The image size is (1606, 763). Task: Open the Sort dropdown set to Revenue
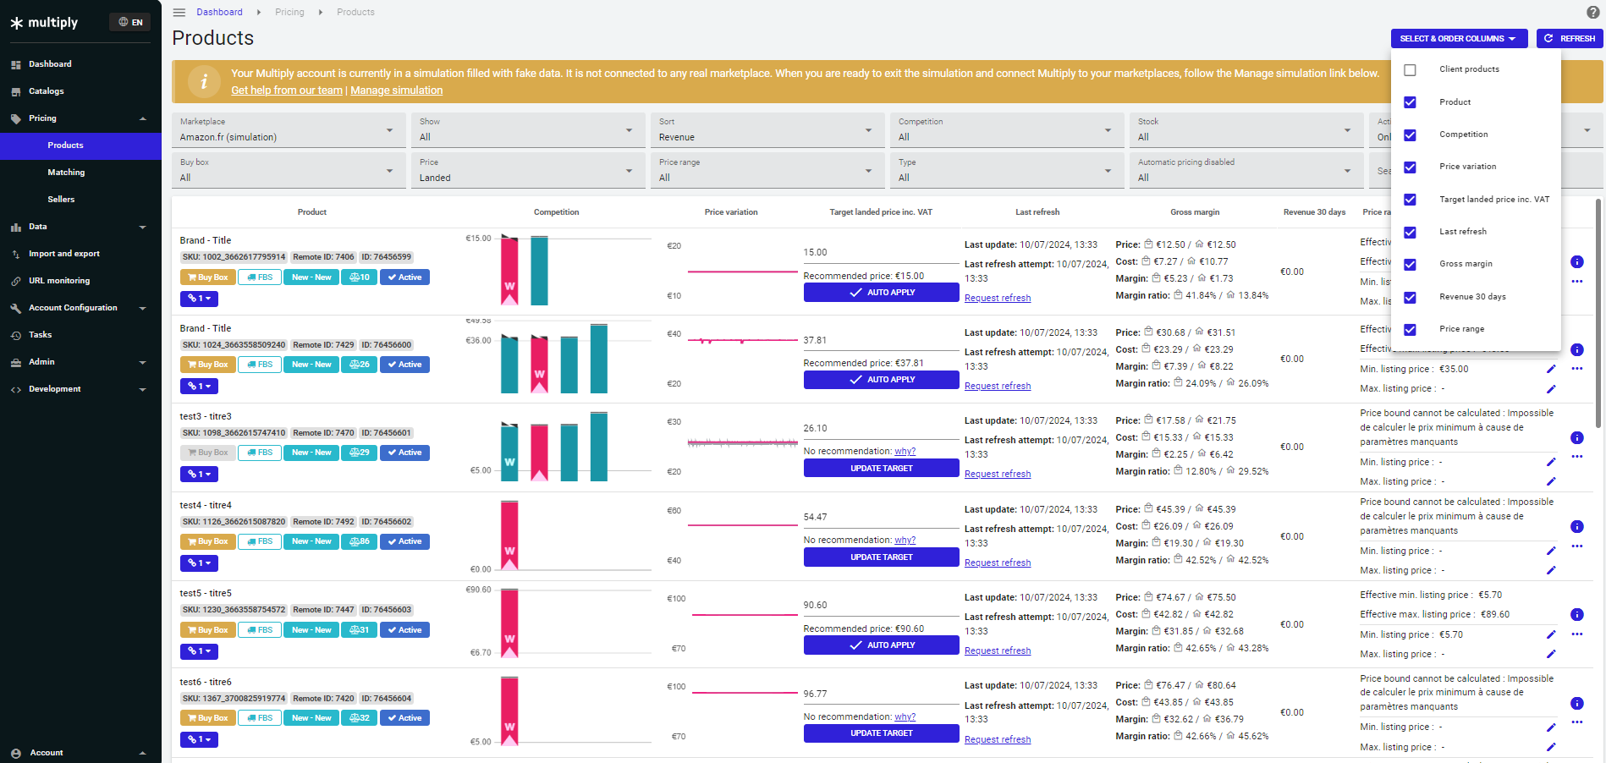click(x=767, y=130)
